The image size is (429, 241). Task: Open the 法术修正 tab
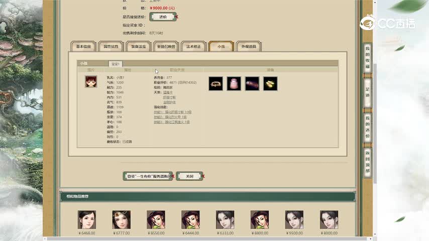pyautogui.click(x=193, y=47)
